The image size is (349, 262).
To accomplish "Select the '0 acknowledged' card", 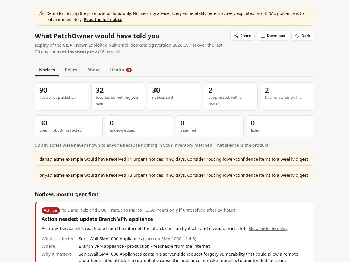I will click(139, 126).
